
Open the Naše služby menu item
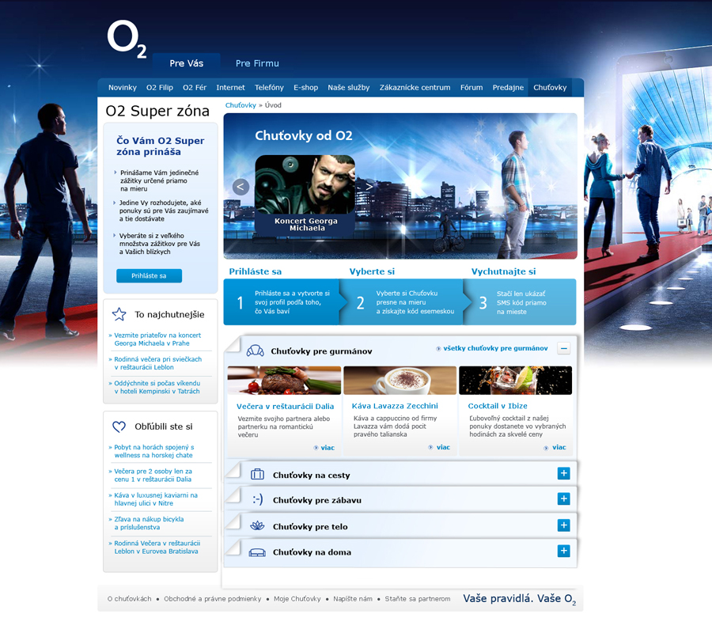(349, 88)
